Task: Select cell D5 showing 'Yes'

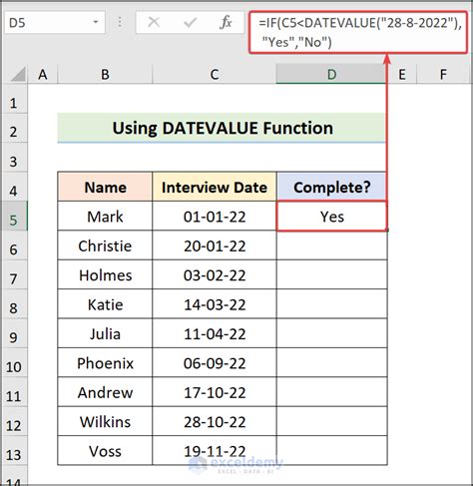Action: [x=331, y=217]
